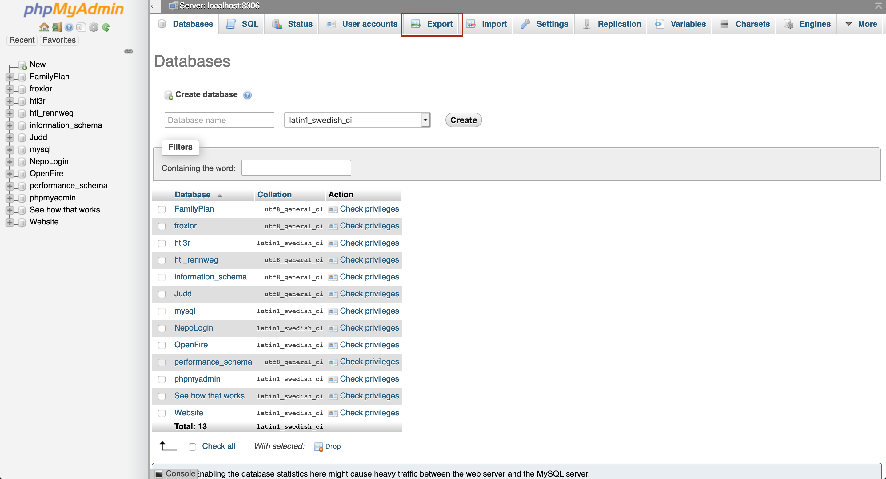
Task: Open the Status tab
Action: [x=292, y=24]
